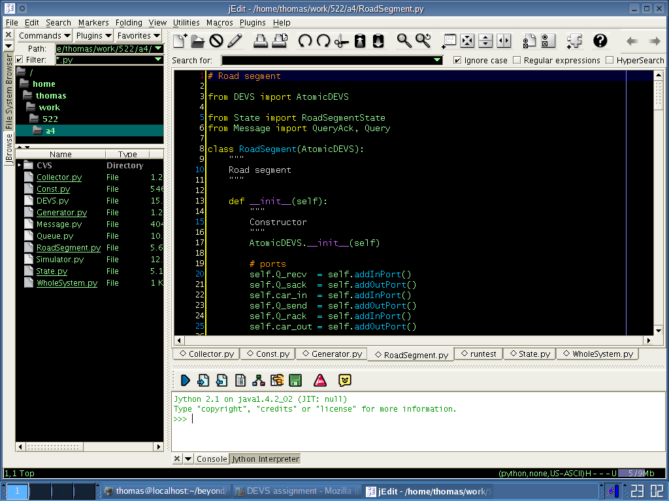Split view vertically icon
This screenshot has height=501, width=669.
(504, 40)
